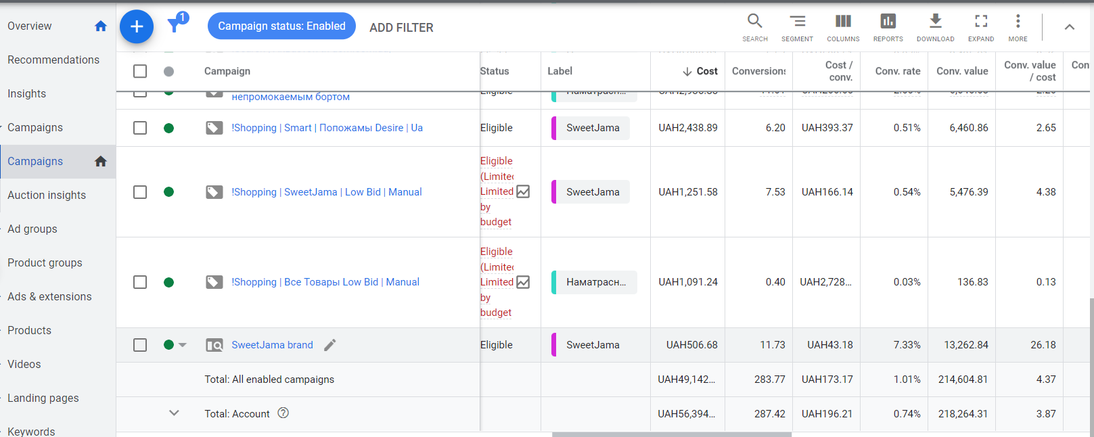This screenshot has height=437, width=1094.
Task: Collapse the top toolbar chevron
Action: [x=1069, y=27]
